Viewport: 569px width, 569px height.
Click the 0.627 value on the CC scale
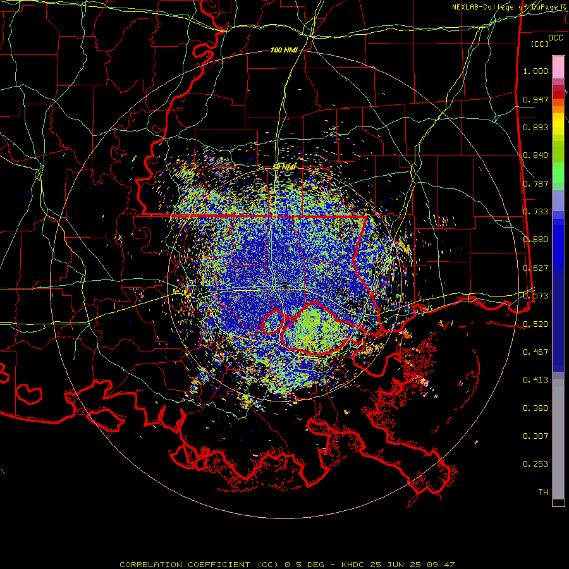[x=535, y=268]
